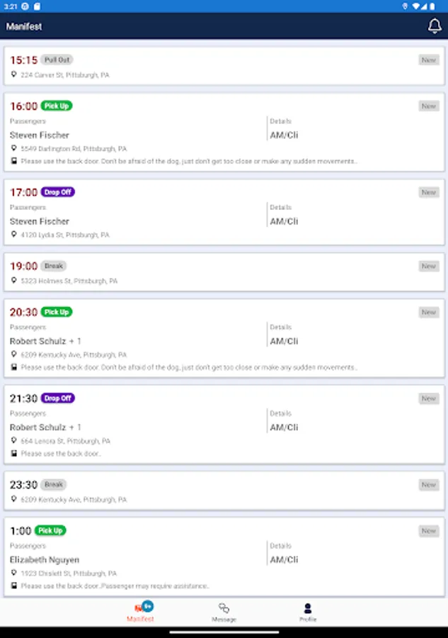The height and width of the screenshot is (638, 448).
Task: Open Robert Schulz + 1 pickup at 20:30
Action: [x=224, y=339]
